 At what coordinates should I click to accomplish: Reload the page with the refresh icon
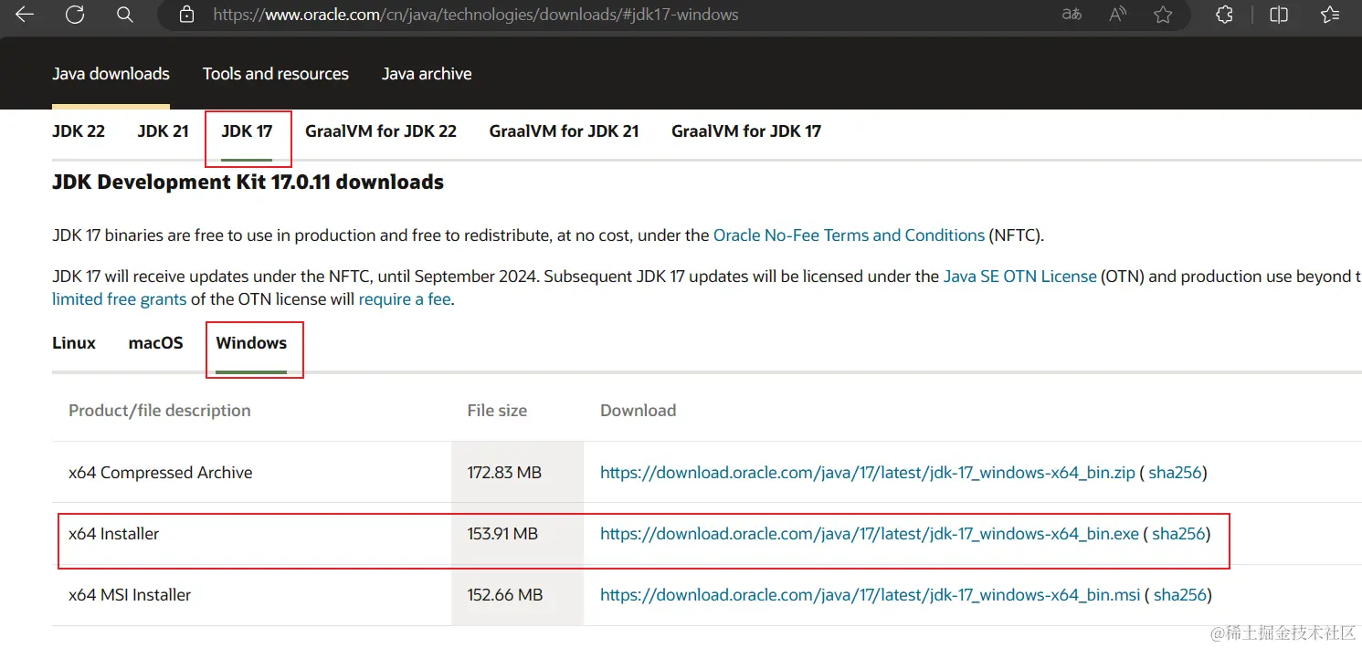[75, 14]
